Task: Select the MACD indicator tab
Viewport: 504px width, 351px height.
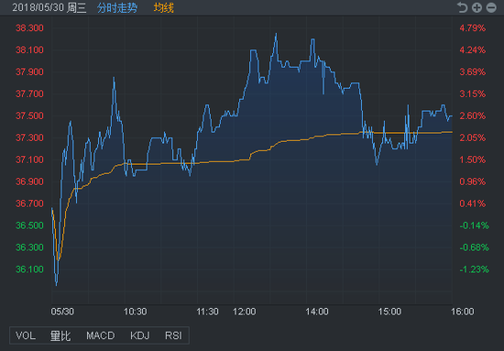Action: click(x=100, y=335)
